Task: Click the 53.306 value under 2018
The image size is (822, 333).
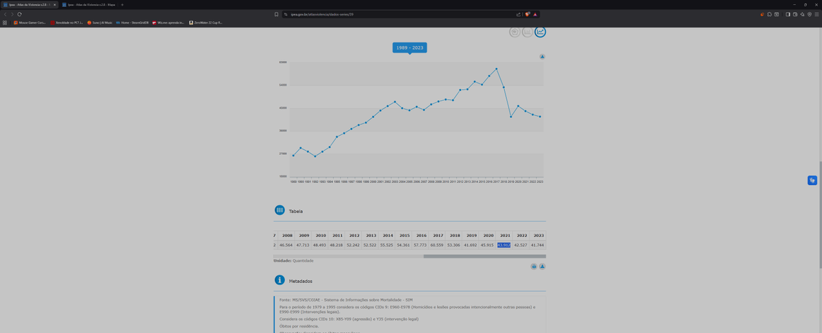Action: (453, 245)
